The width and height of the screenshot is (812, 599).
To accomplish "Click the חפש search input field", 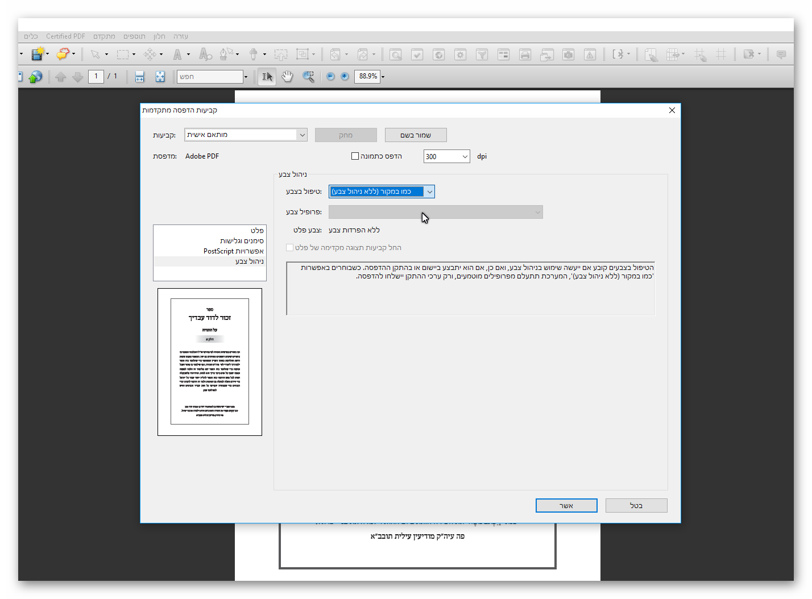I will (210, 77).
